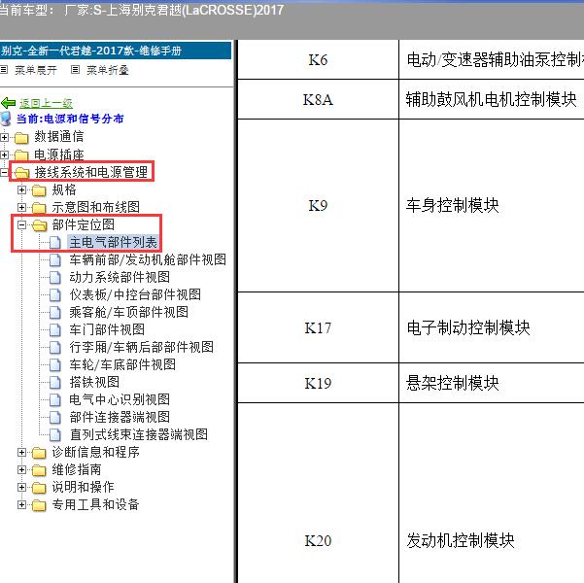Click the 维修指南 folder icon
Image resolution: width=584 pixels, height=583 pixels.
tap(39, 470)
